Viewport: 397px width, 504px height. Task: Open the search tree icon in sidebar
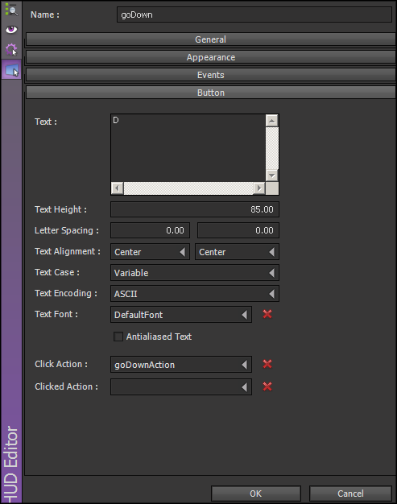point(11,10)
